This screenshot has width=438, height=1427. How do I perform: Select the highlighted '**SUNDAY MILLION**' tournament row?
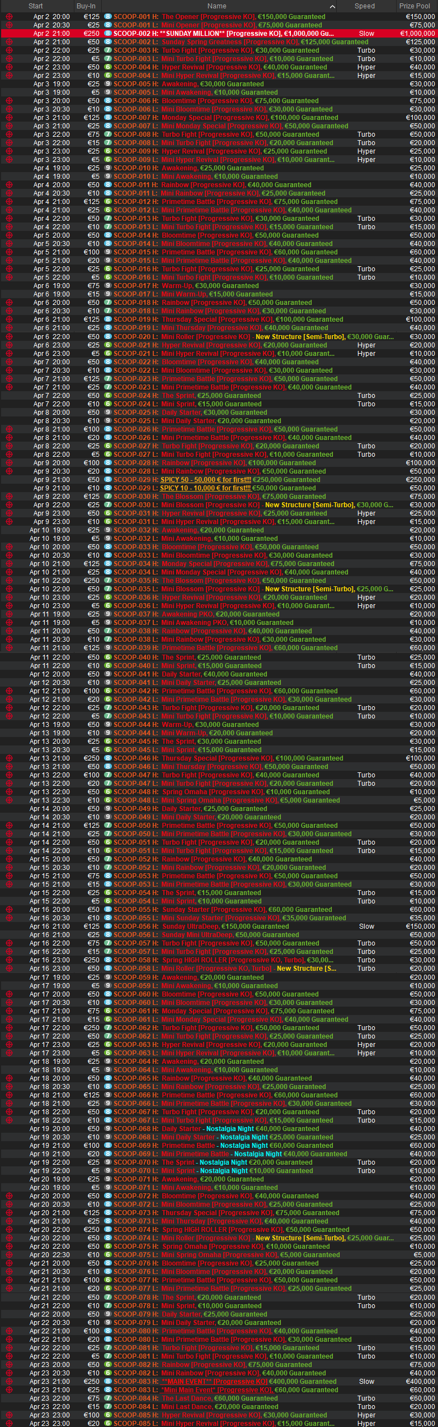point(219,34)
